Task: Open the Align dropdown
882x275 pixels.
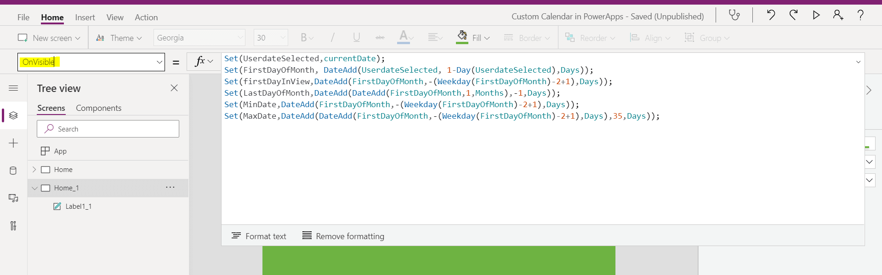Action: tap(650, 38)
